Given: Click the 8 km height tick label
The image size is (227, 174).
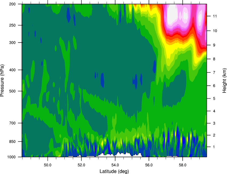Looking at the screenshot, I should [214, 59].
